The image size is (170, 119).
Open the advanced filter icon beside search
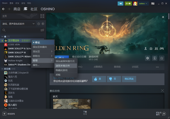(42, 30)
